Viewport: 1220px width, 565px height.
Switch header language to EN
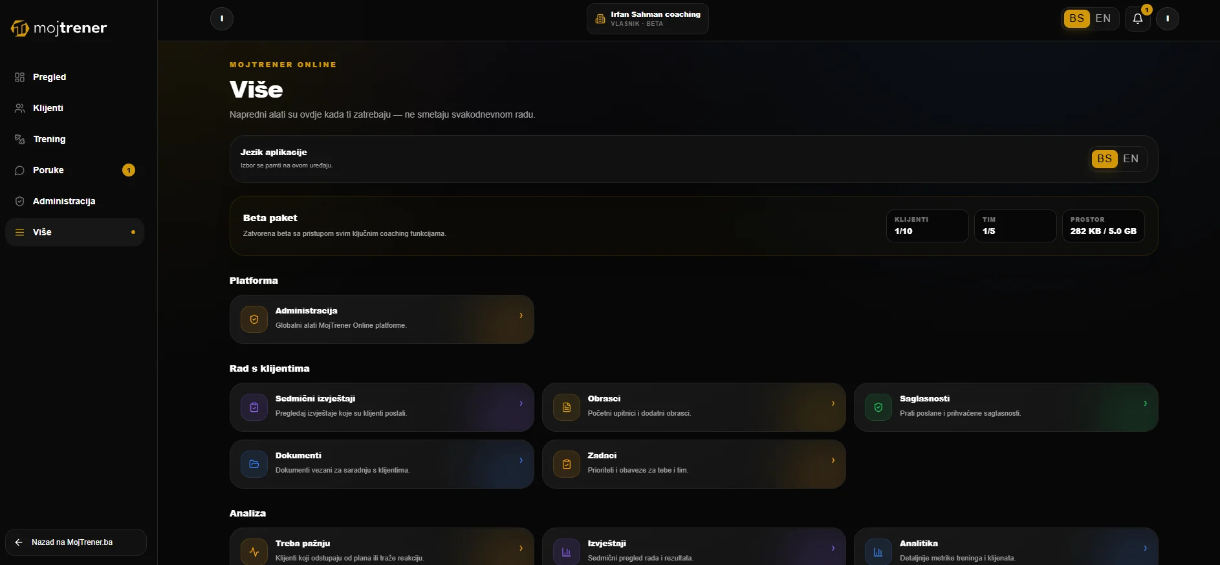point(1103,19)
